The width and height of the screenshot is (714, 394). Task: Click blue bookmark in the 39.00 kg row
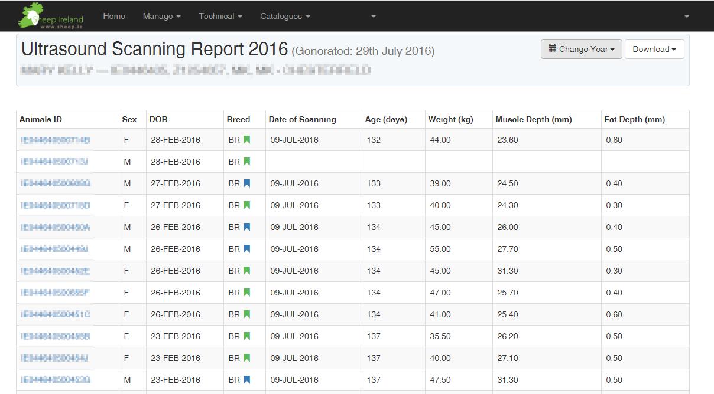click(x=247, y=183)
